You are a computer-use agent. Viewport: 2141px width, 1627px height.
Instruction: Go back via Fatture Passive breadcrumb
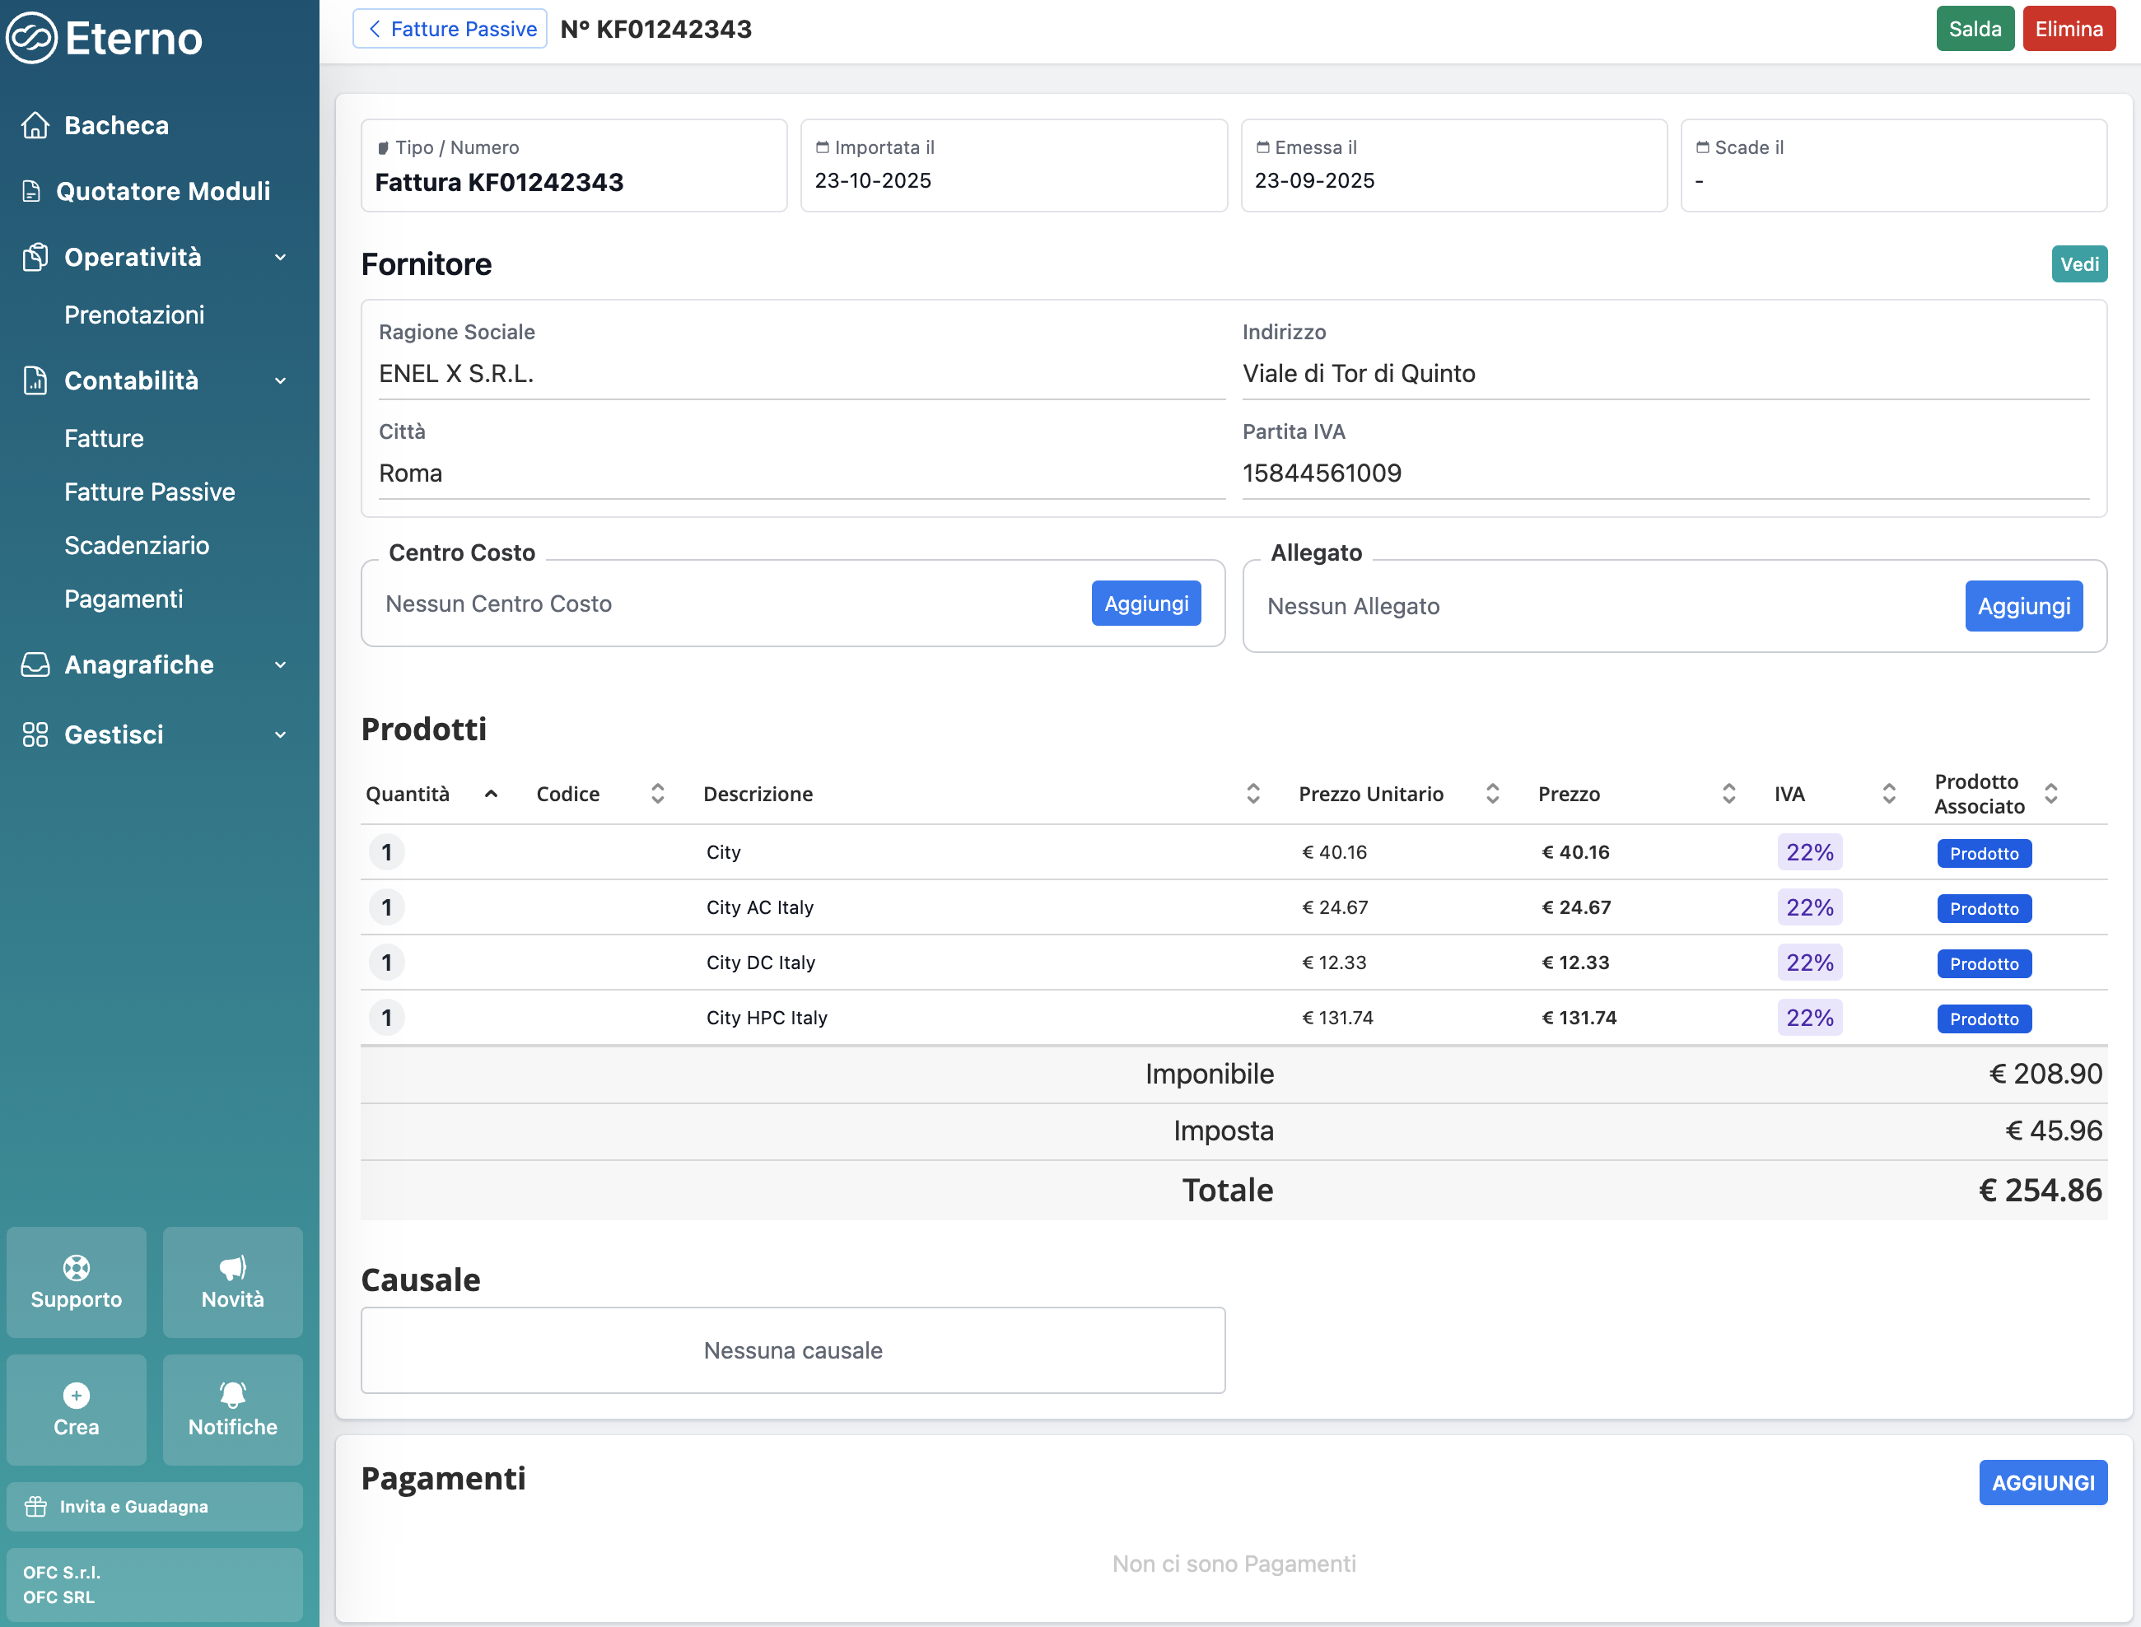pos(450,29)
